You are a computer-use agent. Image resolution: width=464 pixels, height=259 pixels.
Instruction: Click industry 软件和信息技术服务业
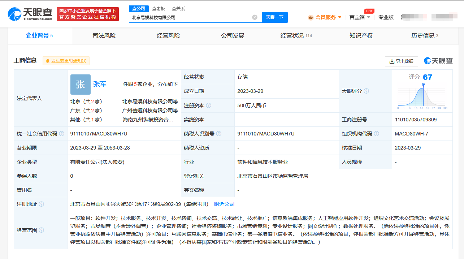[263, 162]
